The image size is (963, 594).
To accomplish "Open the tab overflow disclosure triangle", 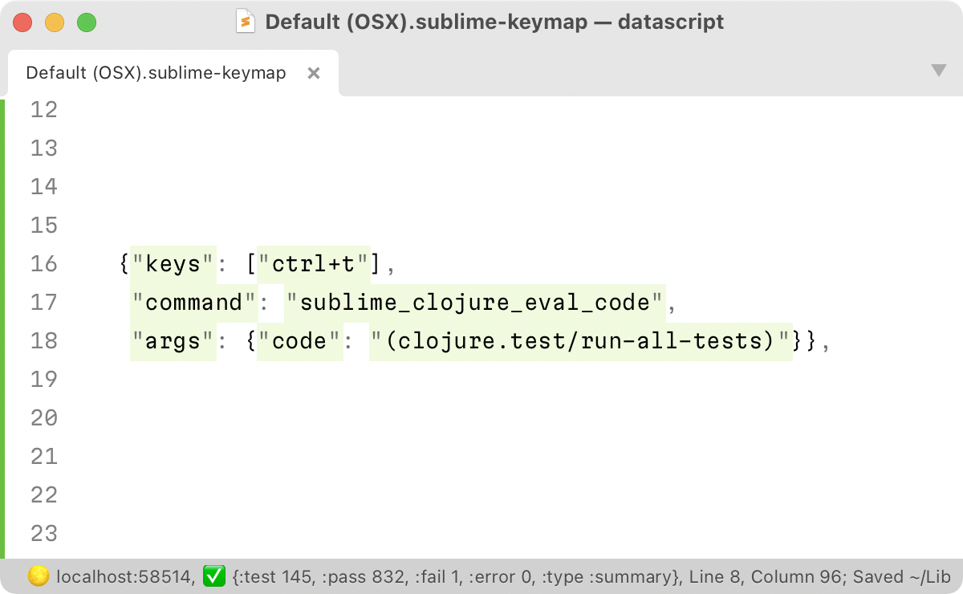I will coord(939,71).
